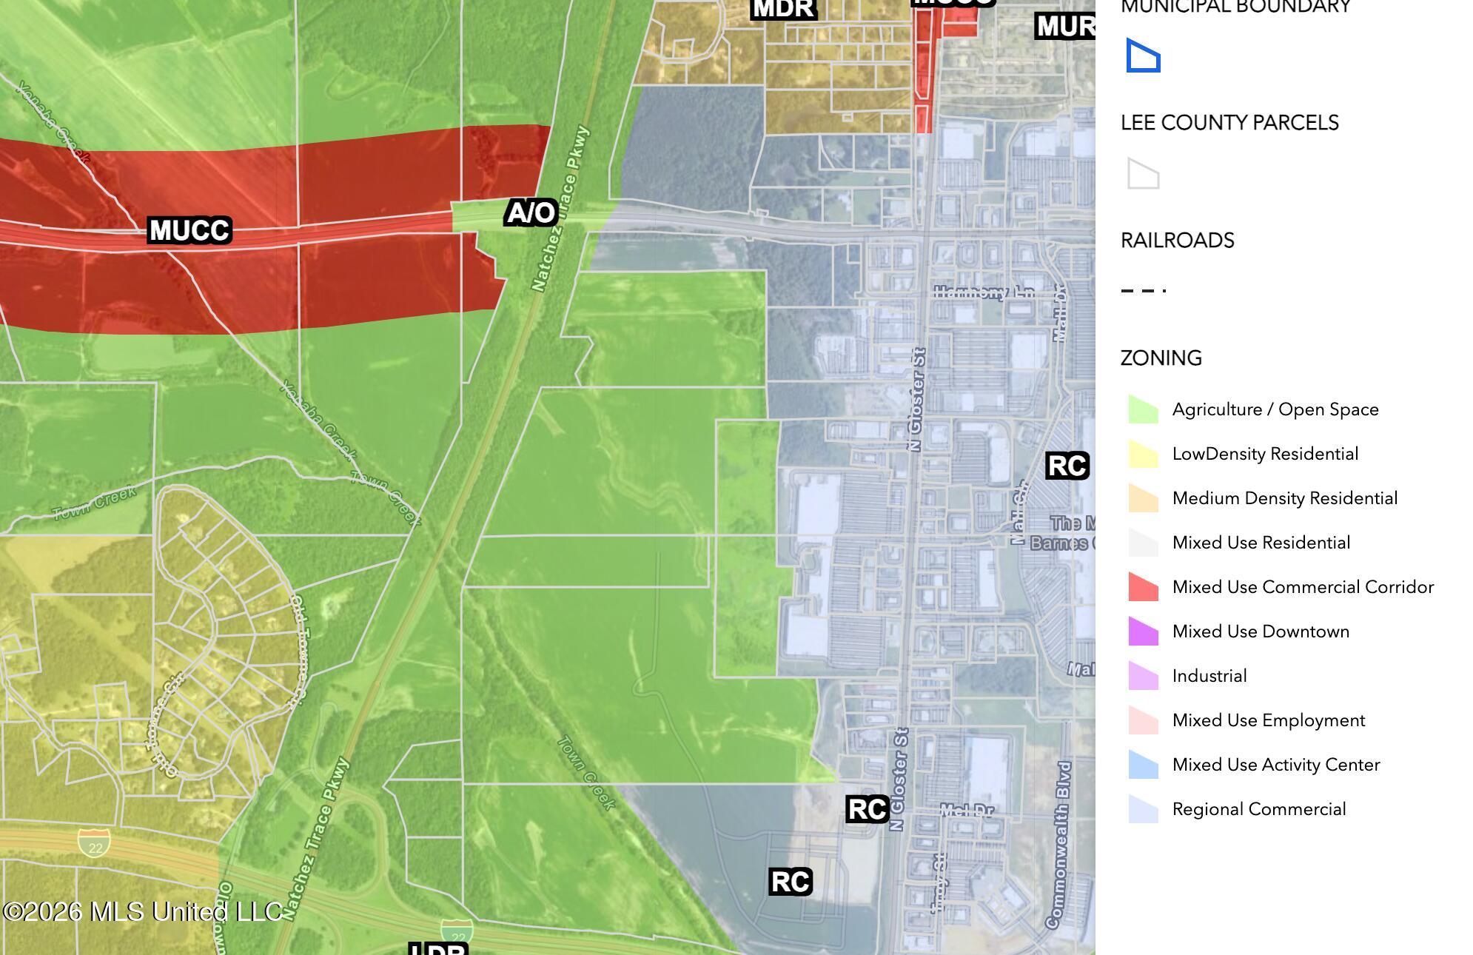Click the A/O zoning label on map
1473x955 pixels.
531,213
